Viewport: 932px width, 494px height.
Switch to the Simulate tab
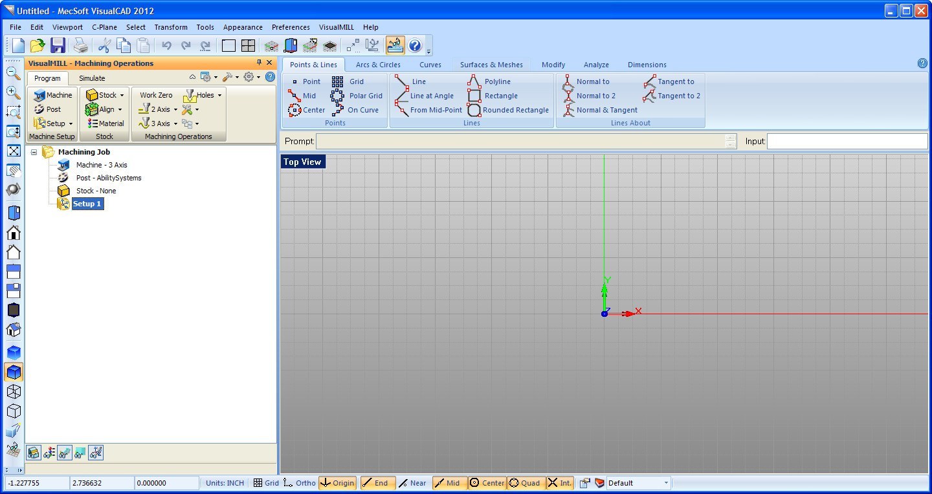tap(91, 78)
